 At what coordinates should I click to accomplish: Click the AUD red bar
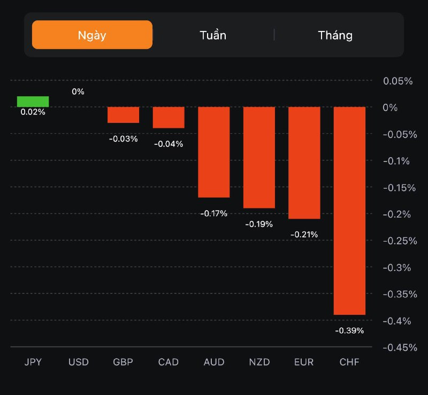pos(213,152)
